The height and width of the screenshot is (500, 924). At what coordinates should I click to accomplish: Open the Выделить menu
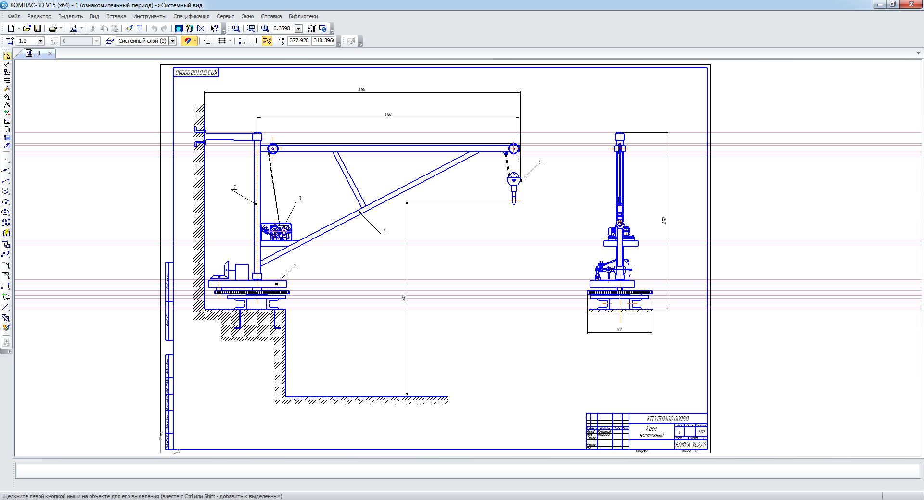click(x=70, y=16)
